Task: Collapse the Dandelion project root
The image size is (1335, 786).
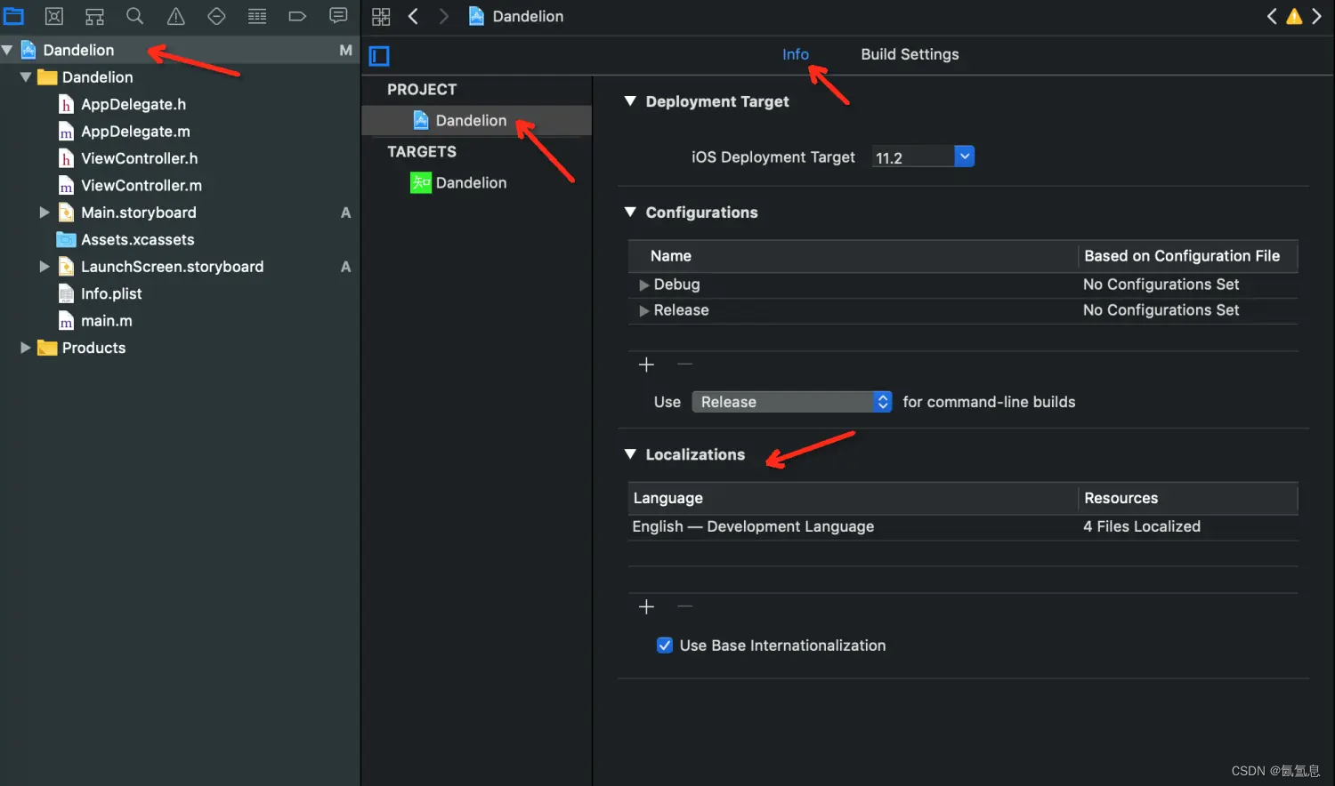Action: 7,50
